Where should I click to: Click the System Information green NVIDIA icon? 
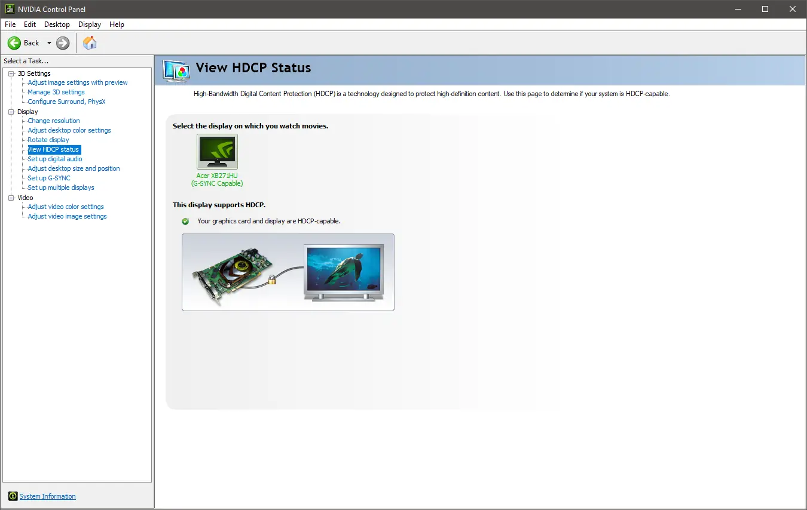[x=13, y=496]
